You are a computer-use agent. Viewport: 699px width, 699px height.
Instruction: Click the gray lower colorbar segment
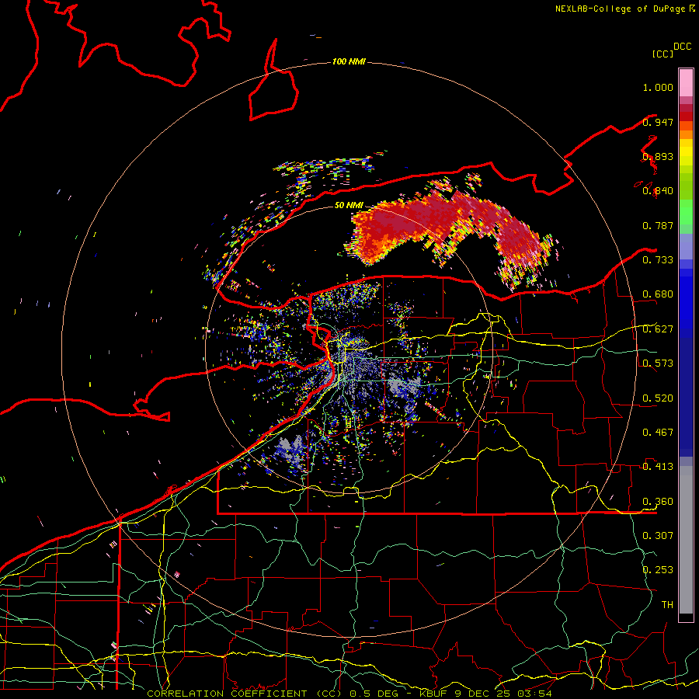coord(686,540)
